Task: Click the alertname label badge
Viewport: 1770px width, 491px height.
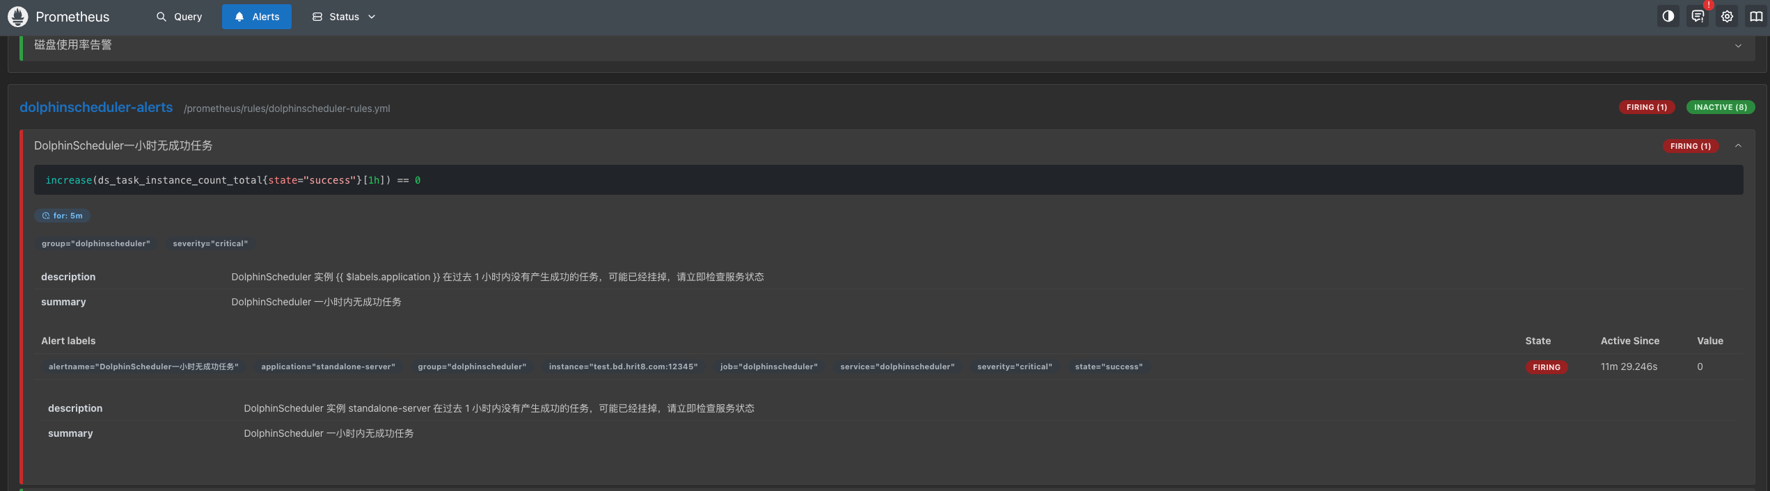Action: click(143, 367)
